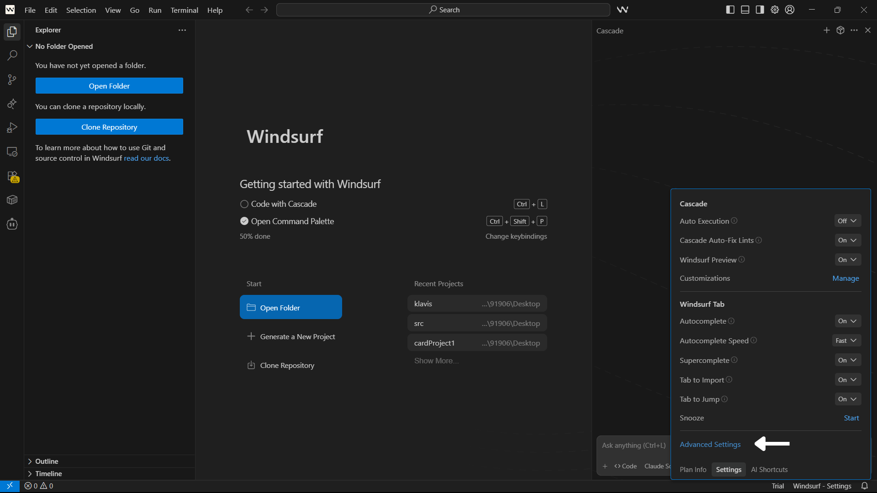Show info for Autocomplete Speed setting
The height and width of the screenshot is (493, 877).
tap(754, 340)
